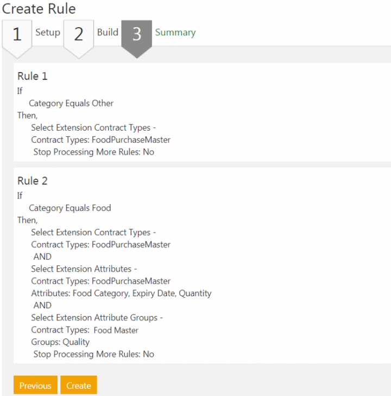Go to step 2 Build marker

79,39
